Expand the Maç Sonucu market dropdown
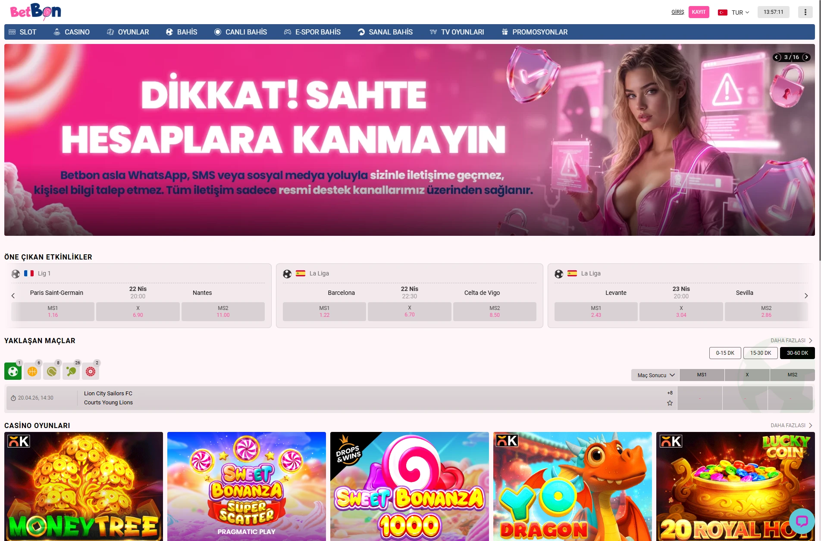 (655, 375)
